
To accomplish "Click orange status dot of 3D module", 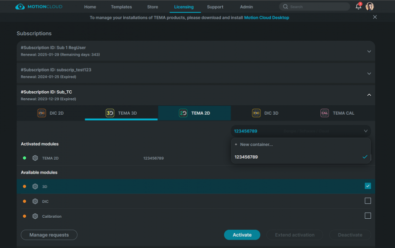I will 24,186.
